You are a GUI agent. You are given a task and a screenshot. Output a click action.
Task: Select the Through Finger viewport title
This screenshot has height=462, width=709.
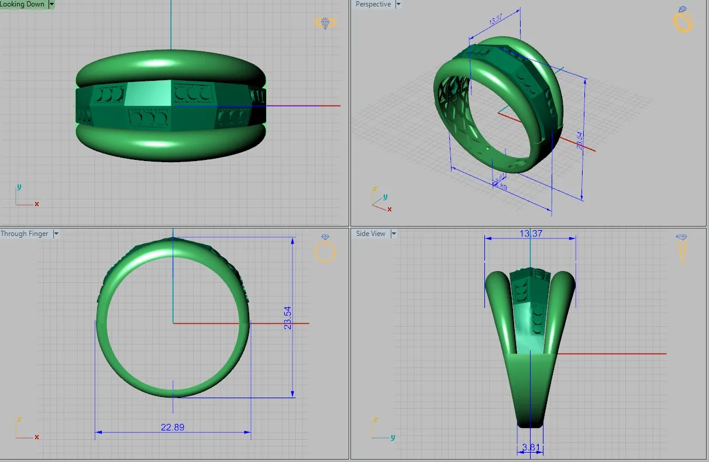coord(25,234)
